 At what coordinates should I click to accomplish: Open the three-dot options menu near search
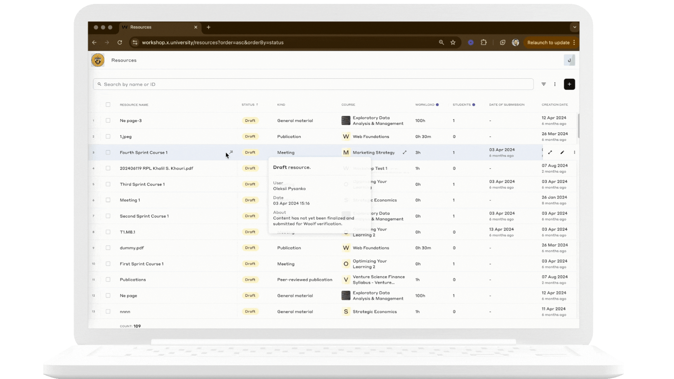[555, 84]
